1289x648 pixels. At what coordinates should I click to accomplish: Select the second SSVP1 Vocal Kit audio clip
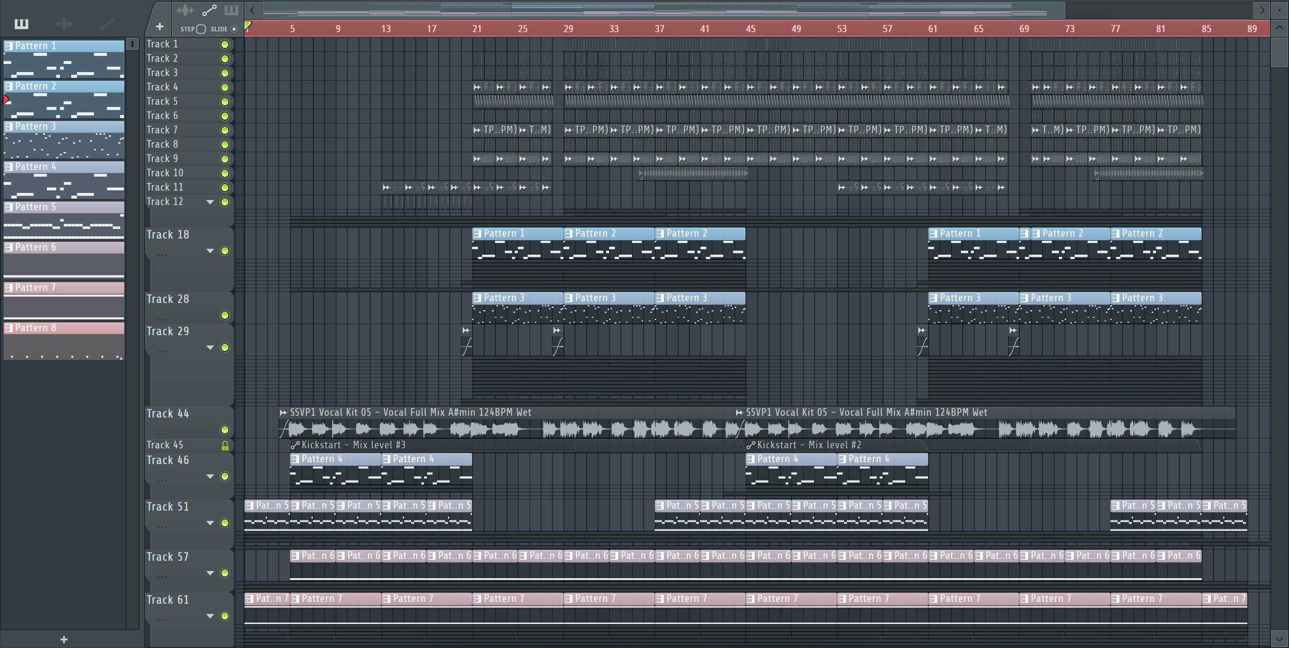click(985, 422)
